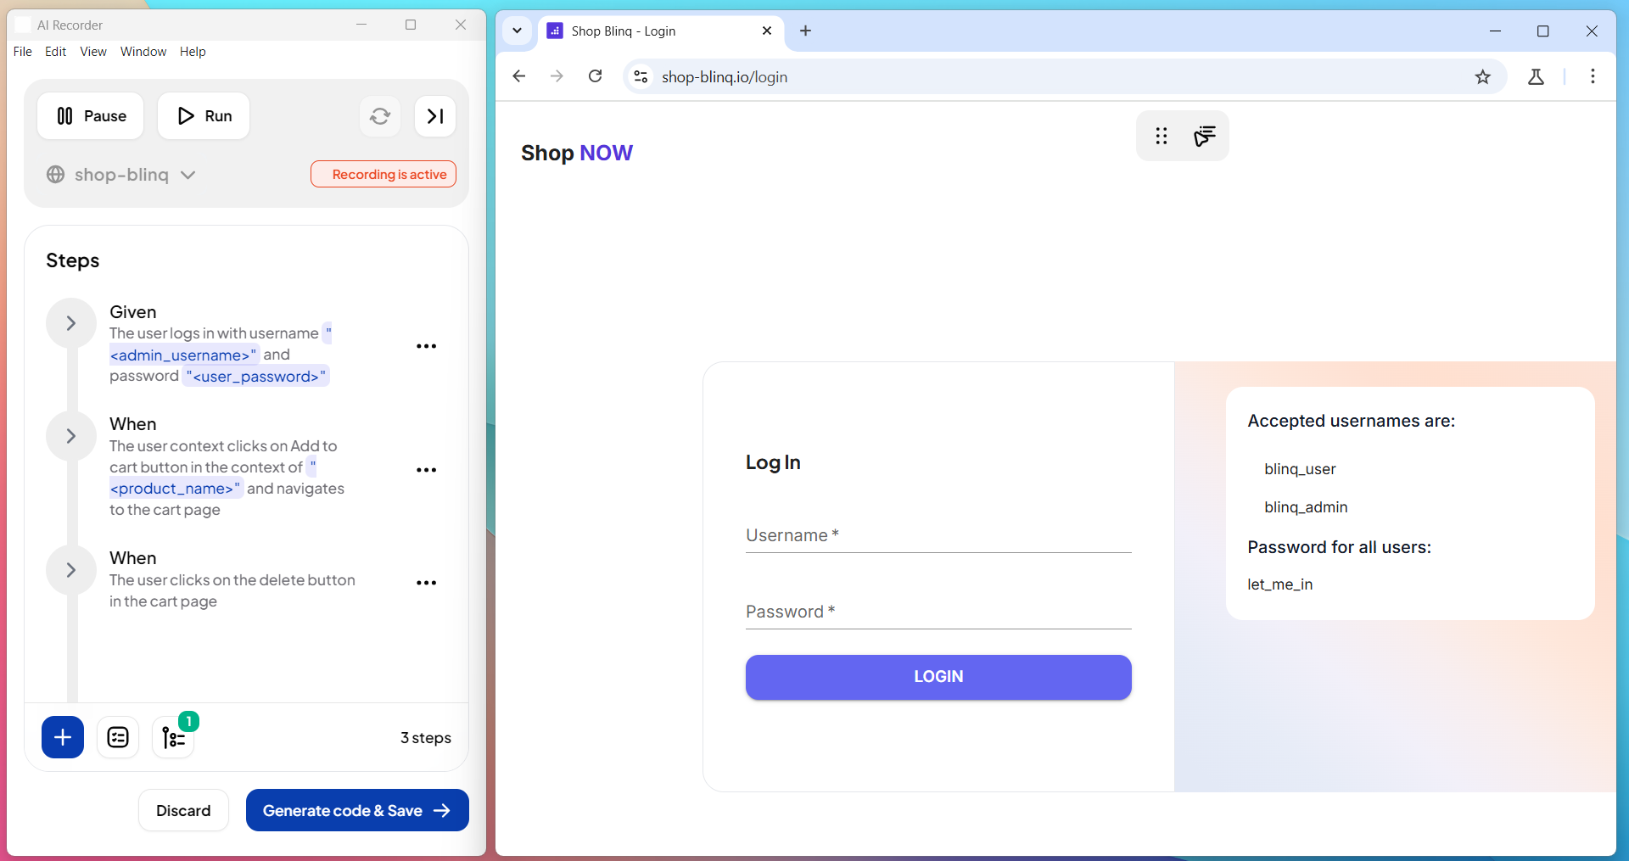Open options menu for the Given step
Screen dimensions: 1629x861
point(426,346)
